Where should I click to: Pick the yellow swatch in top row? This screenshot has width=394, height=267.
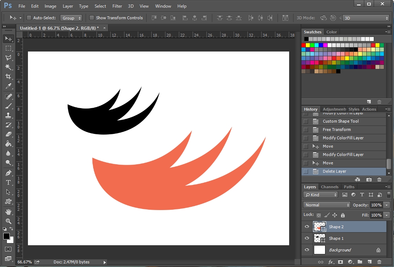click(x=308, y=45)
